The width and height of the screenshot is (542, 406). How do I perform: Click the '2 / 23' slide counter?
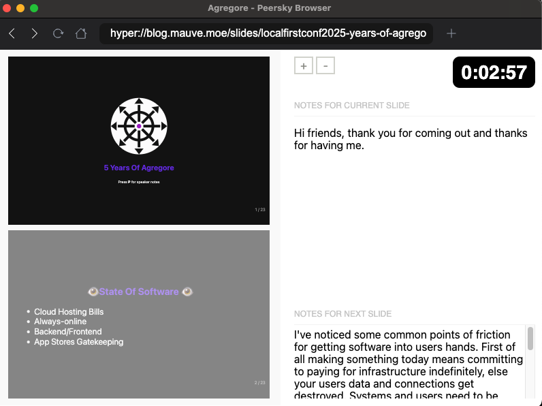coord(260,383)
